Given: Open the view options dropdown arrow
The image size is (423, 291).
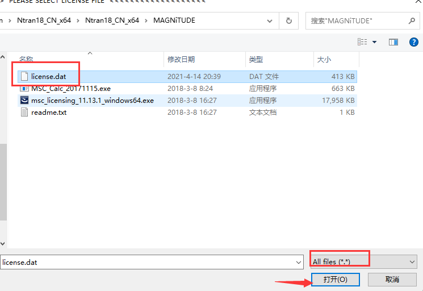Looking at the screenshot, I should pos(374,42).
